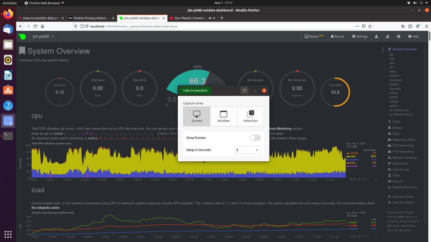Select Window capture area
The width and height of the screenshot is (431, 242).
coord(224,117)
